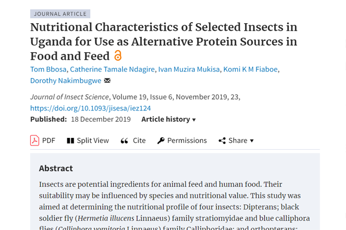The height and width of the screenshot is (230, 346).
Task: Open the PDF text label
Action: click(49, 141)
